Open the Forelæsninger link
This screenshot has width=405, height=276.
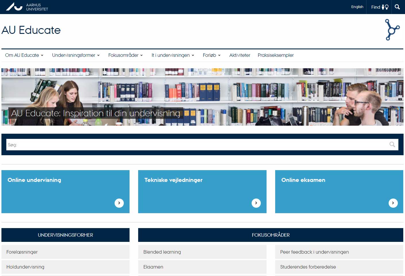[65, 252]
